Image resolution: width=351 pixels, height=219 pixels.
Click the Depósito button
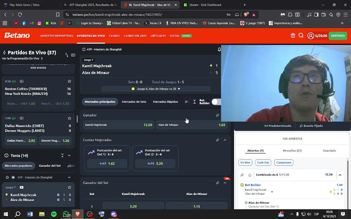coord(338,36)
